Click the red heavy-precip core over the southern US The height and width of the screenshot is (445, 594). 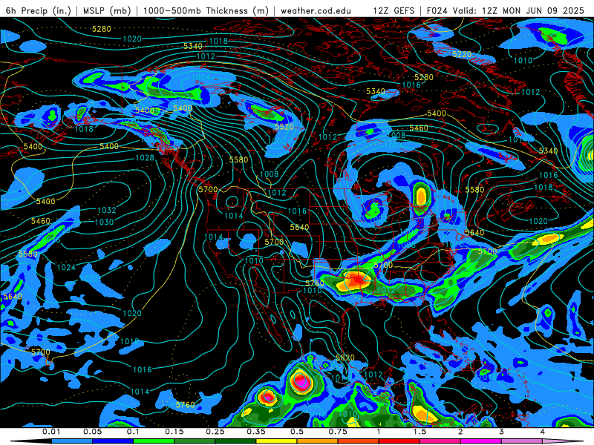click(x=356, y=280)
